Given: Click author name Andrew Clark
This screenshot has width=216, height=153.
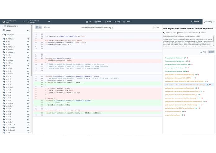Looking at the screenshot, I should click(x=171, y=33).
